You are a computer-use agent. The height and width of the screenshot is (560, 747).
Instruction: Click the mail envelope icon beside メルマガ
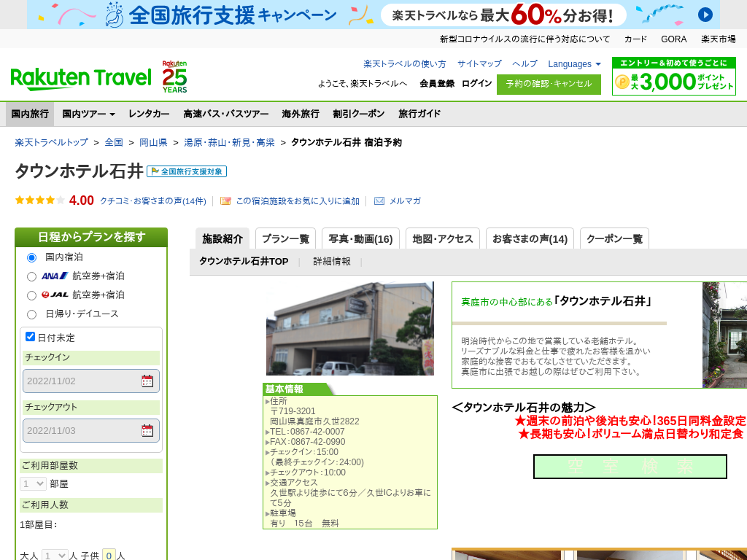(379, 201)
